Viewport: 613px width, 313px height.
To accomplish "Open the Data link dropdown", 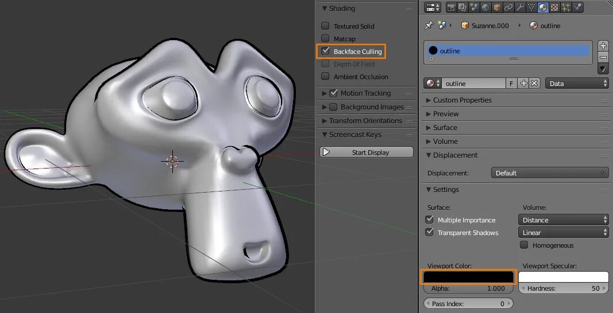I will (577, 84).
